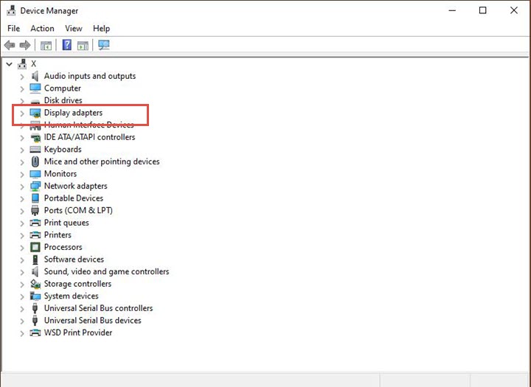This screenshot has width=531, height=387.
Task: Click the Universal Serial Bus devices icon
Action: coord(35,321)
